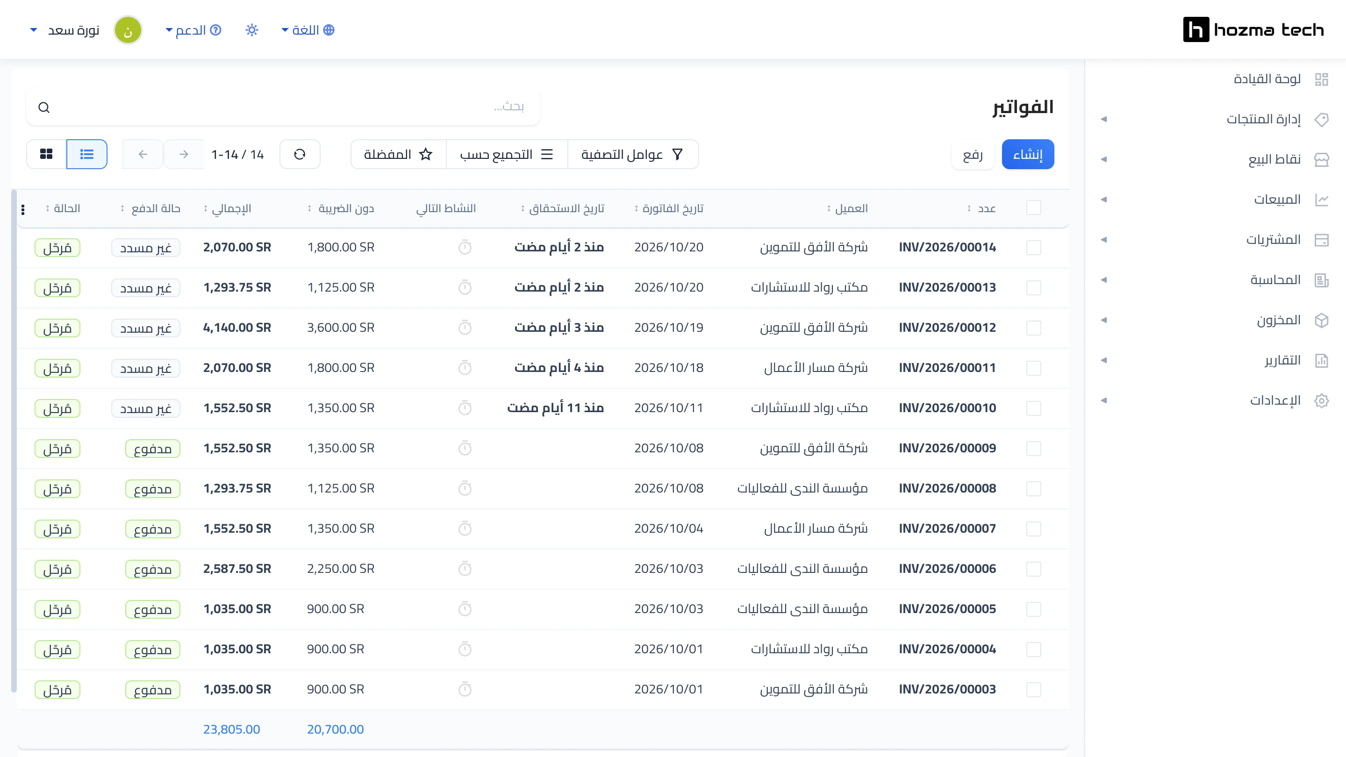1346x757 pixels.
Task: Click the user avatar ن
Action: [x=128, y=30]
